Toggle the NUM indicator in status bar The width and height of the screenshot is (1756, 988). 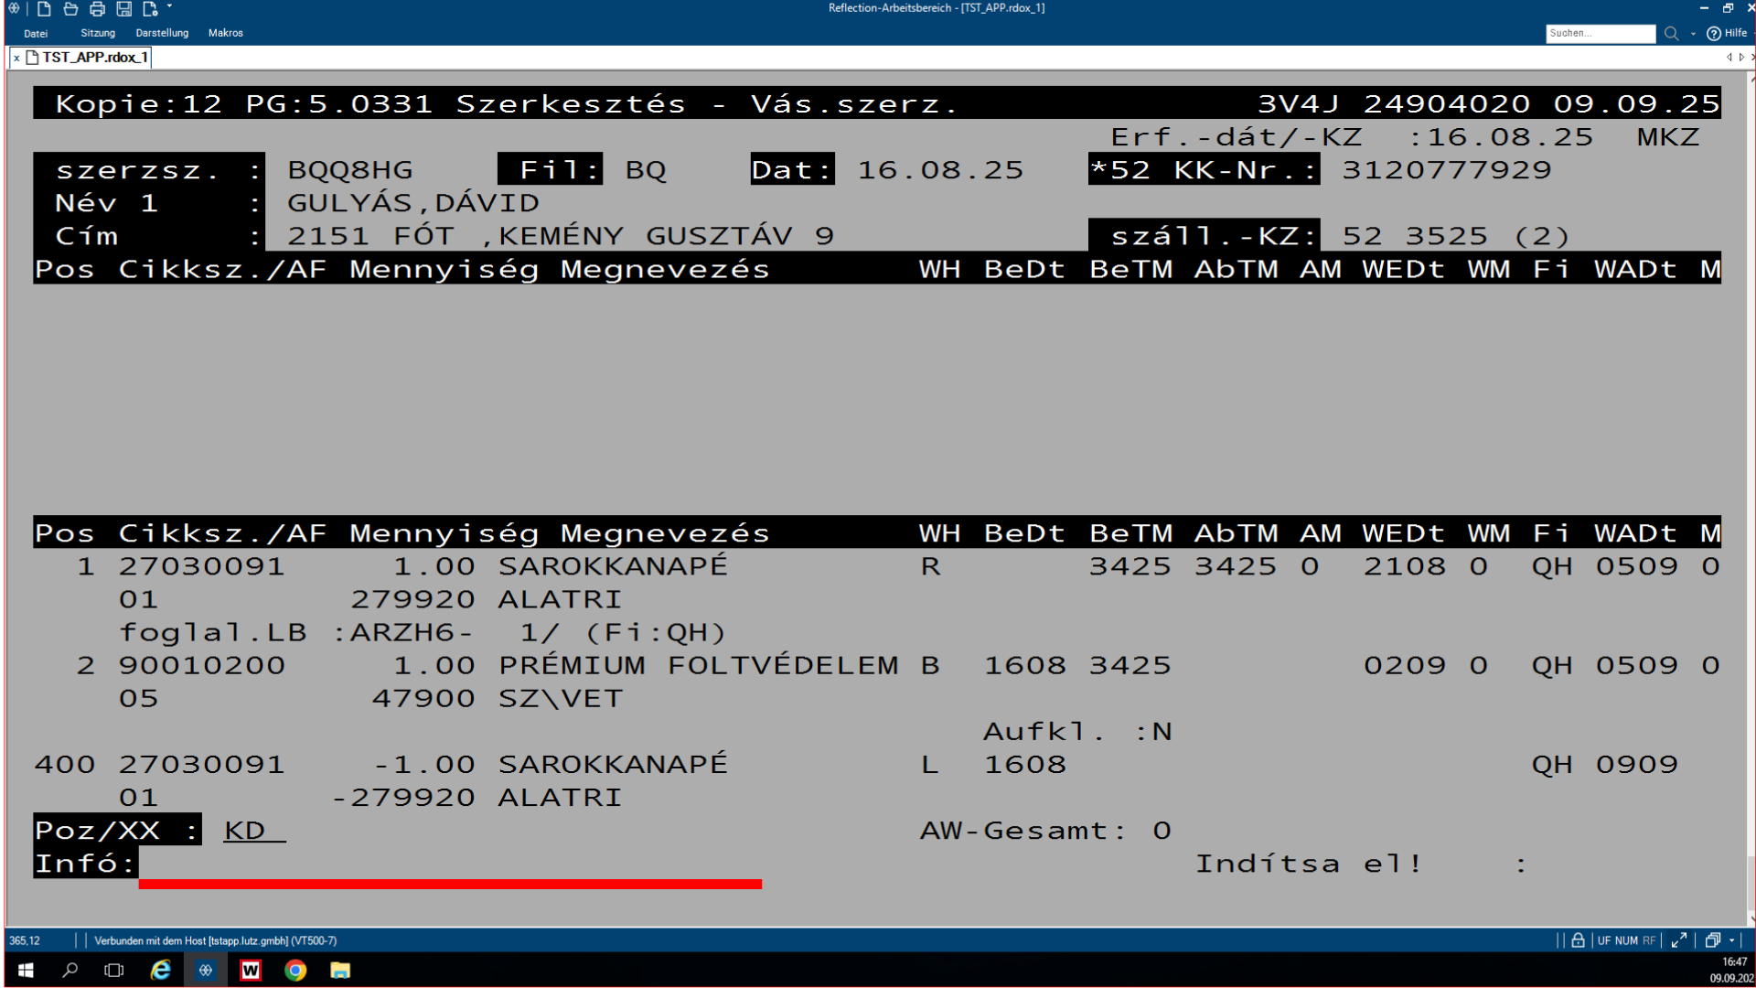[x=1626, y=940]
